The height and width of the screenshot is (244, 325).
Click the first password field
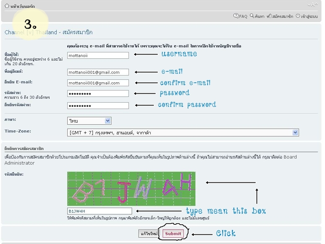[x=98, y=94]
